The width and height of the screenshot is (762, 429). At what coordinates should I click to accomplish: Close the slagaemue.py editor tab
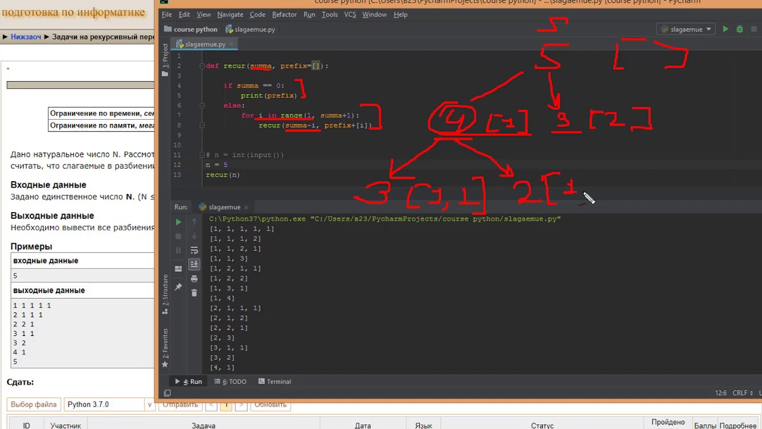pyautogui.click(x=233, y=44)
